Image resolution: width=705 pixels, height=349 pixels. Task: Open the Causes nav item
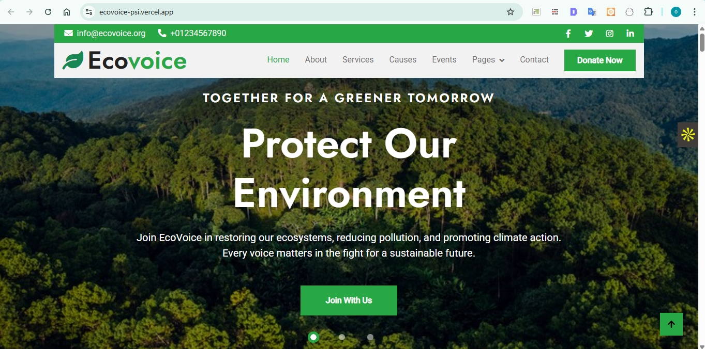coord(403,60)
